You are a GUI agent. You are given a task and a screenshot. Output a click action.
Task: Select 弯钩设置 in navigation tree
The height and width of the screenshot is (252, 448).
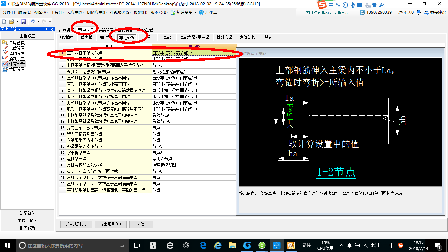[x=17, y=53]
